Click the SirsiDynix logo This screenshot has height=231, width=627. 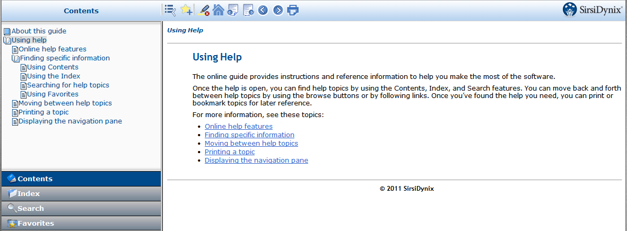click(x=592, y=10)
